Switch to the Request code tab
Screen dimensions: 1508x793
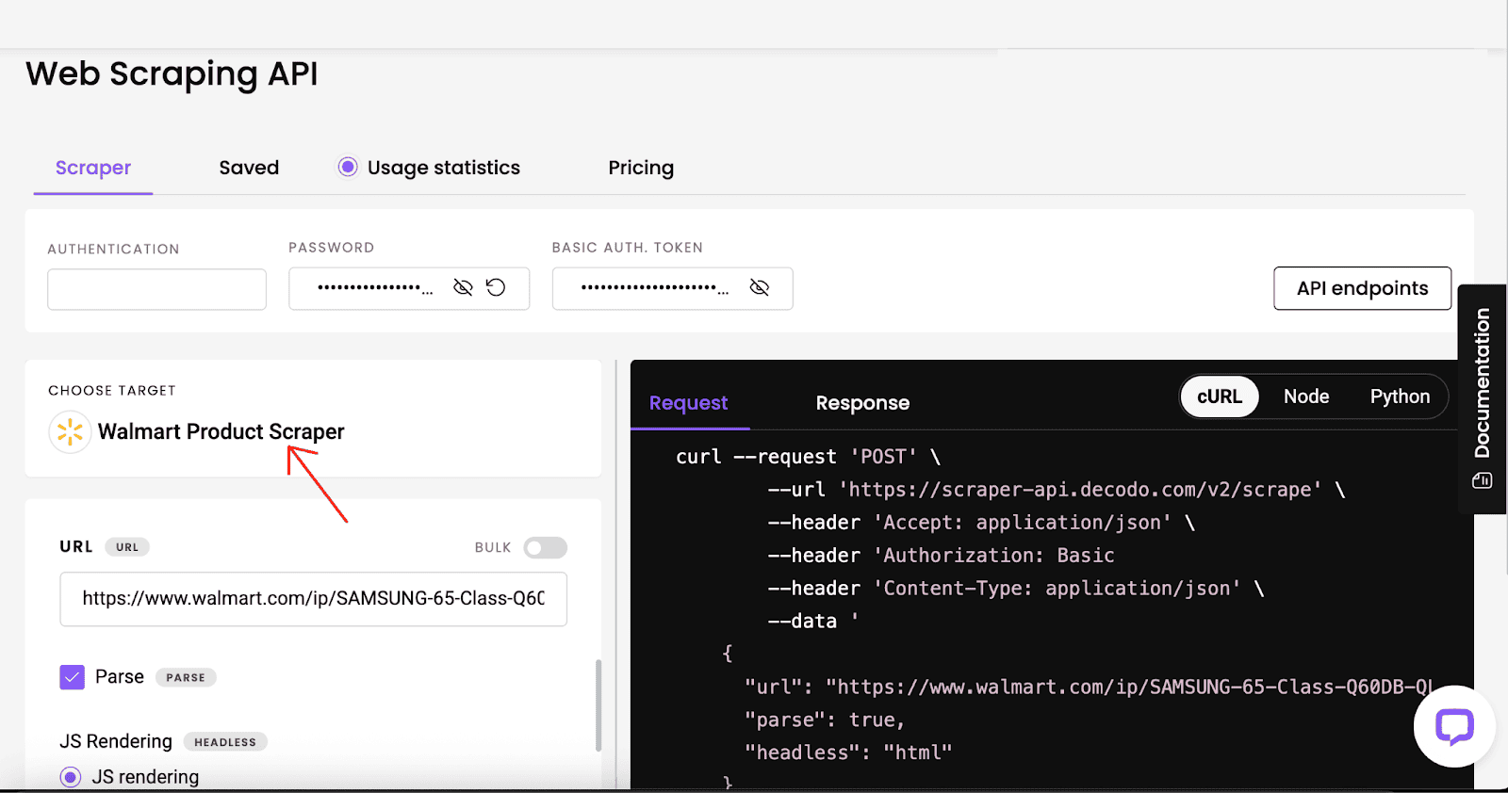688,403
